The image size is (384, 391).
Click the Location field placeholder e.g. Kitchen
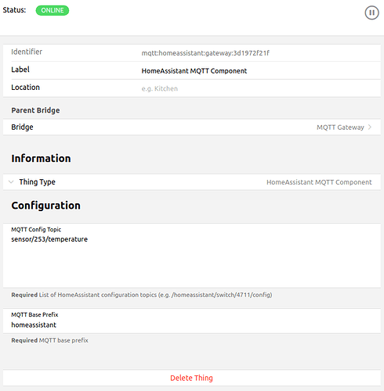[160, 88]
